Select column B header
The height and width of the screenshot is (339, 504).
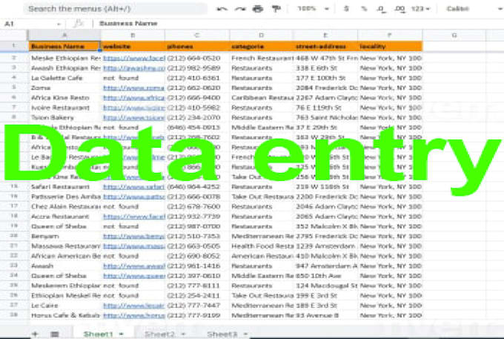click(x=133, y=35)
